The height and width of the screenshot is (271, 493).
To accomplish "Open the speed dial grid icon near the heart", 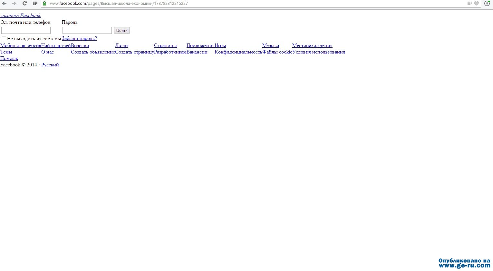I will 469,4.
